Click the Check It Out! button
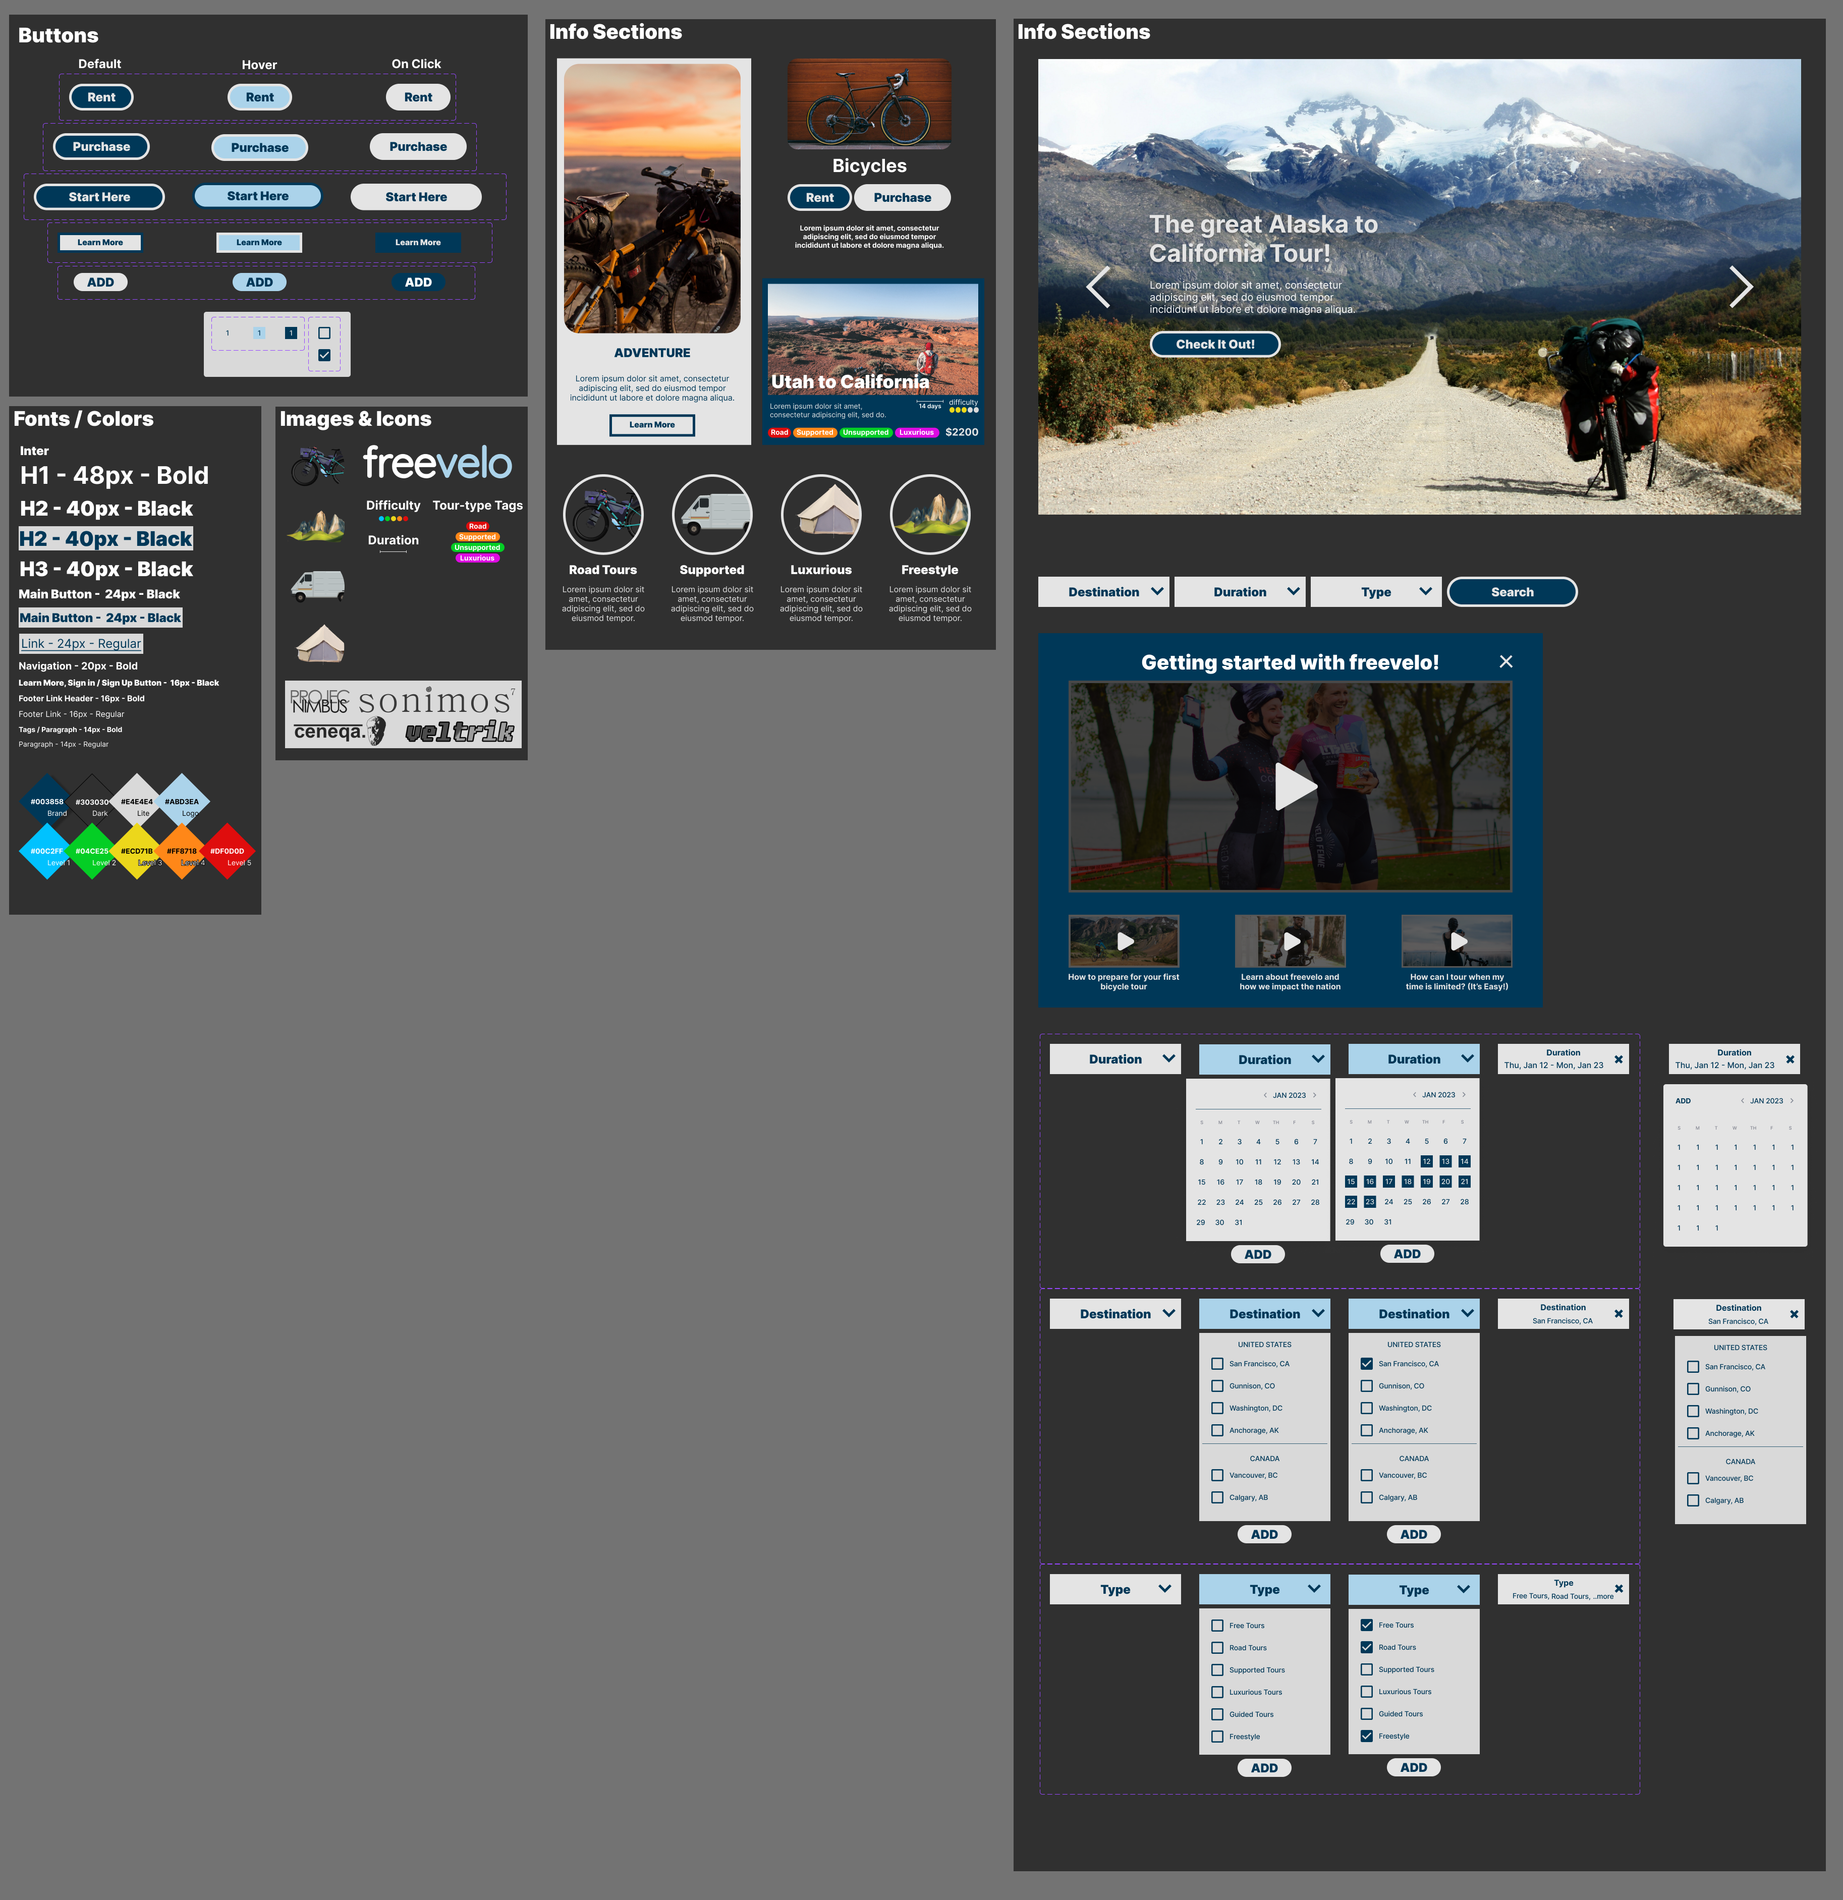The width and height of the screenshot is (1843, 1900). click(x=1216, y=344)
